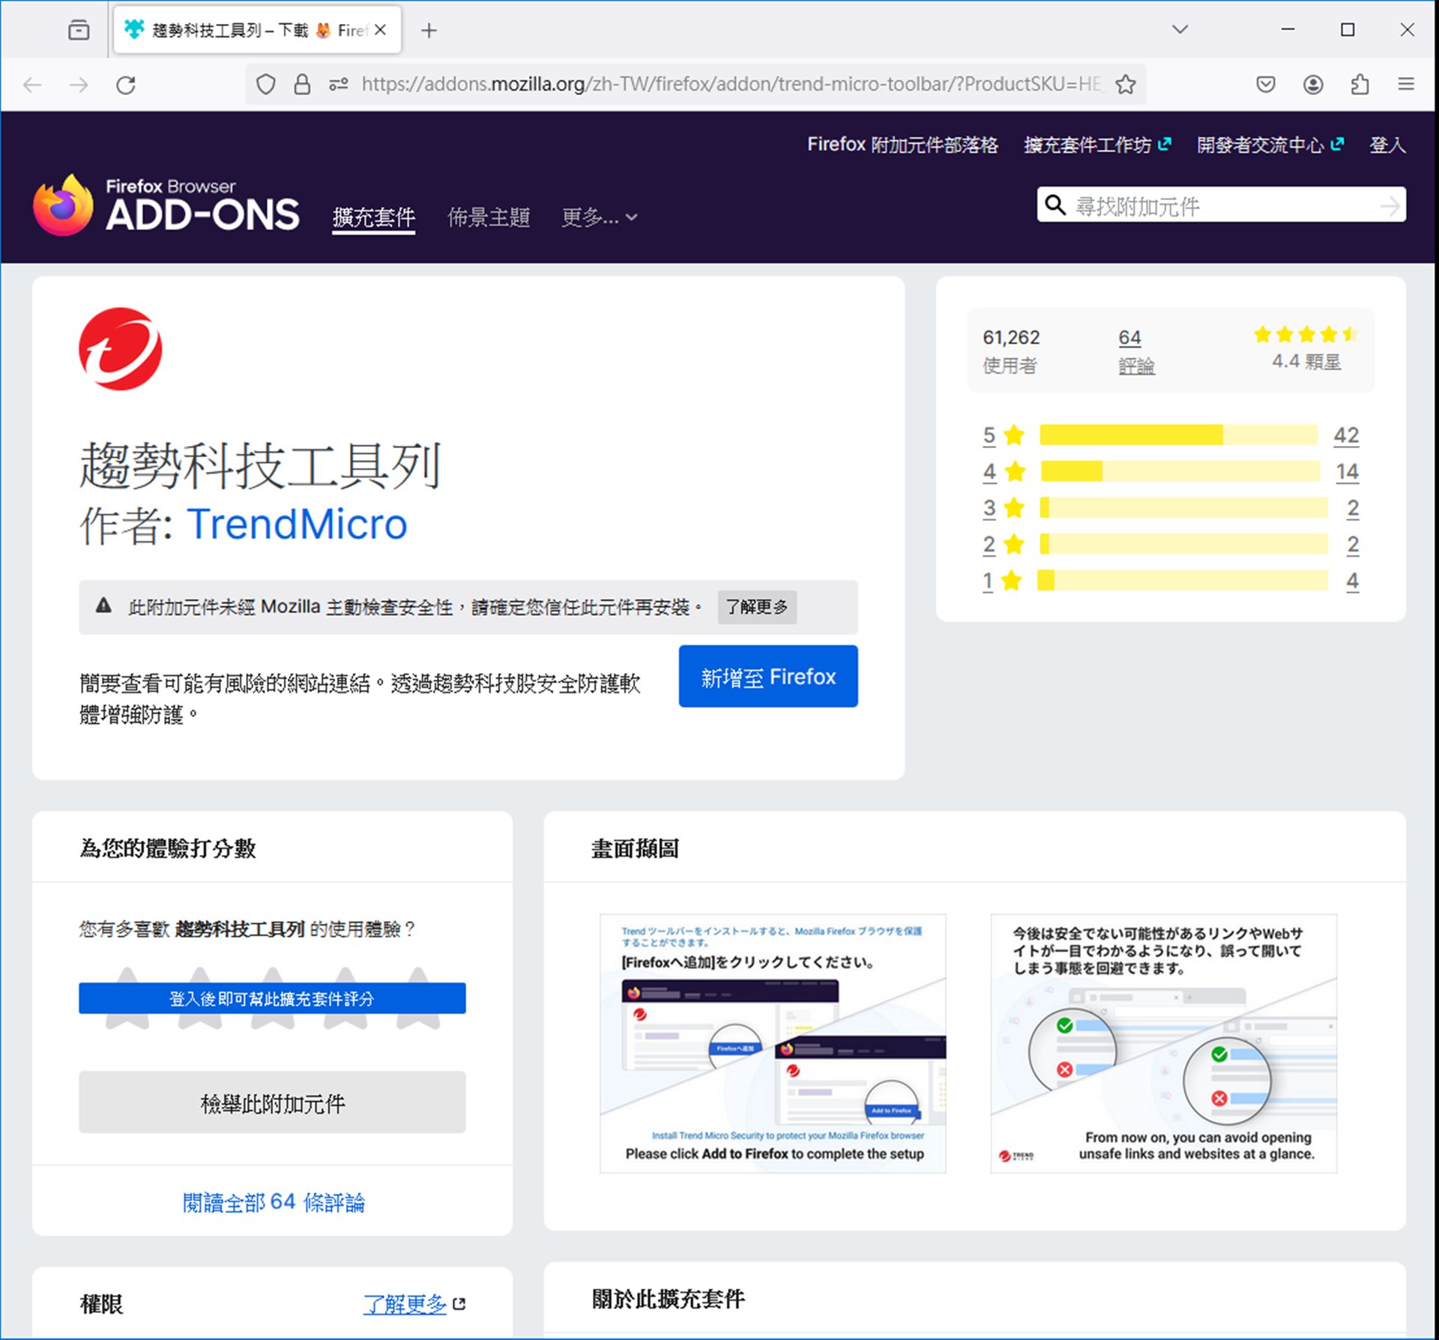Open the Pocket save icon

click(x=1266, y=85)
